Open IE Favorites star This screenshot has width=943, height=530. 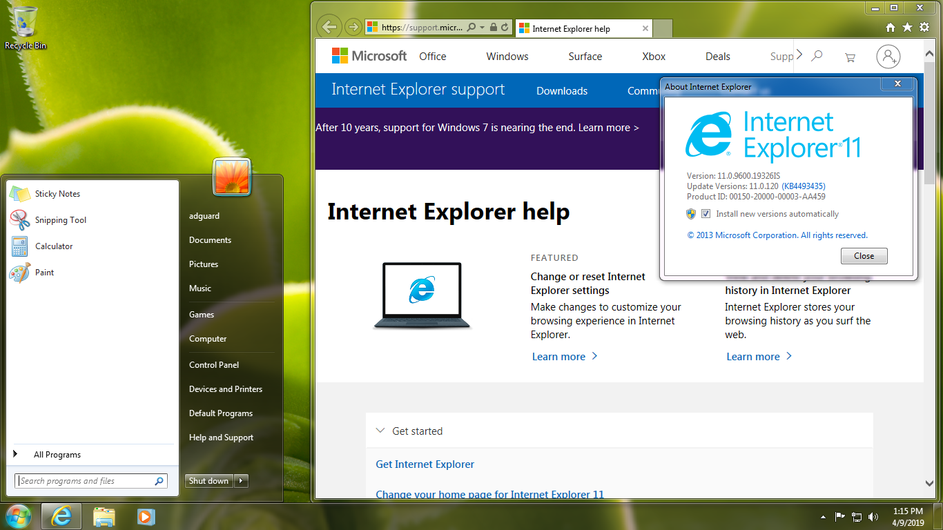pyautogui.click(x=907, y=28)
